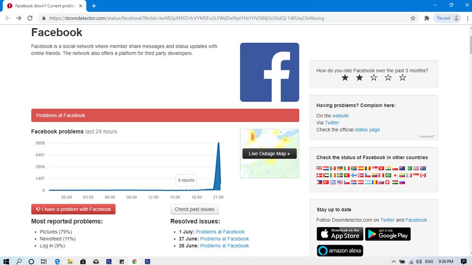Open Microsoft Store from the taskbar
This screenshot has width=472, height=265.
click(x=83, y=261)
